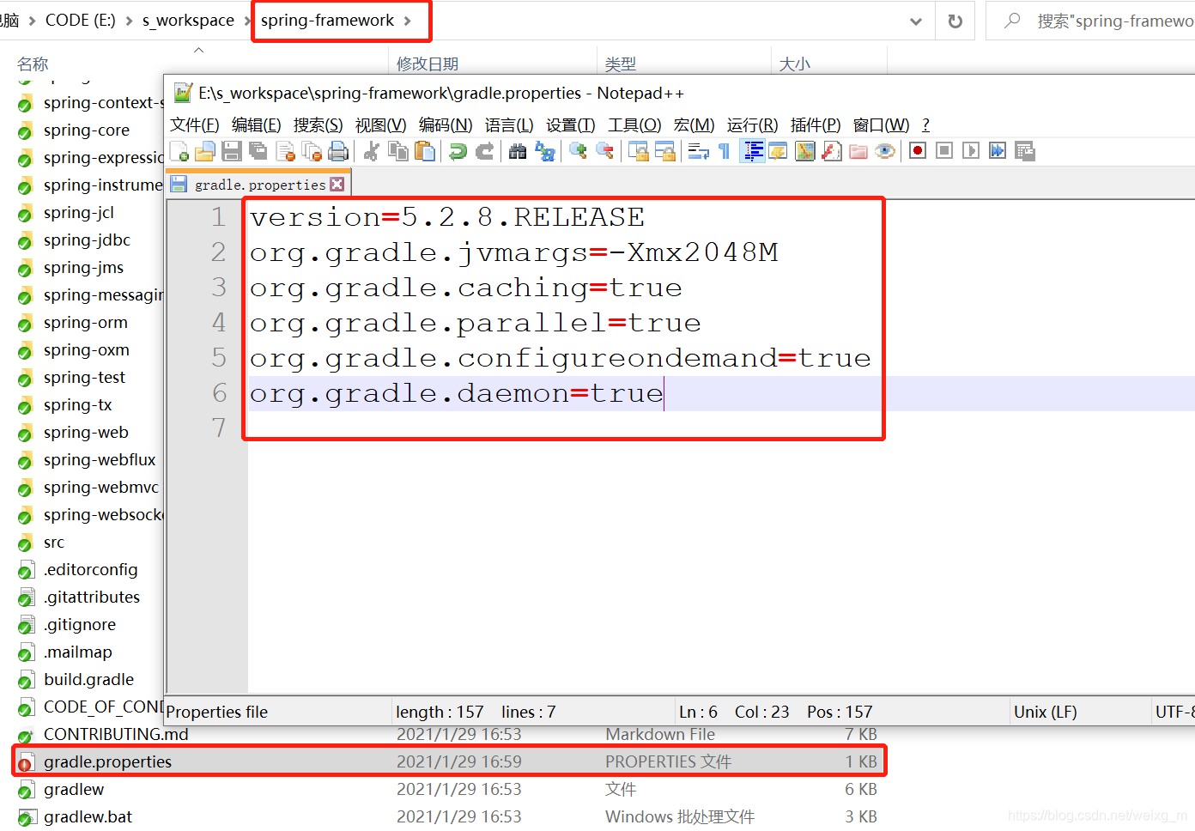Select the gradle.properties file in Explorer

[x=447, y=761]
